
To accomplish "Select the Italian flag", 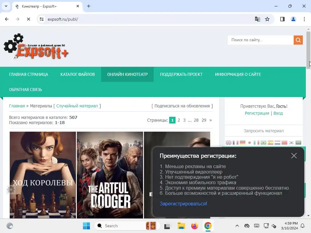I will point(256,143).
